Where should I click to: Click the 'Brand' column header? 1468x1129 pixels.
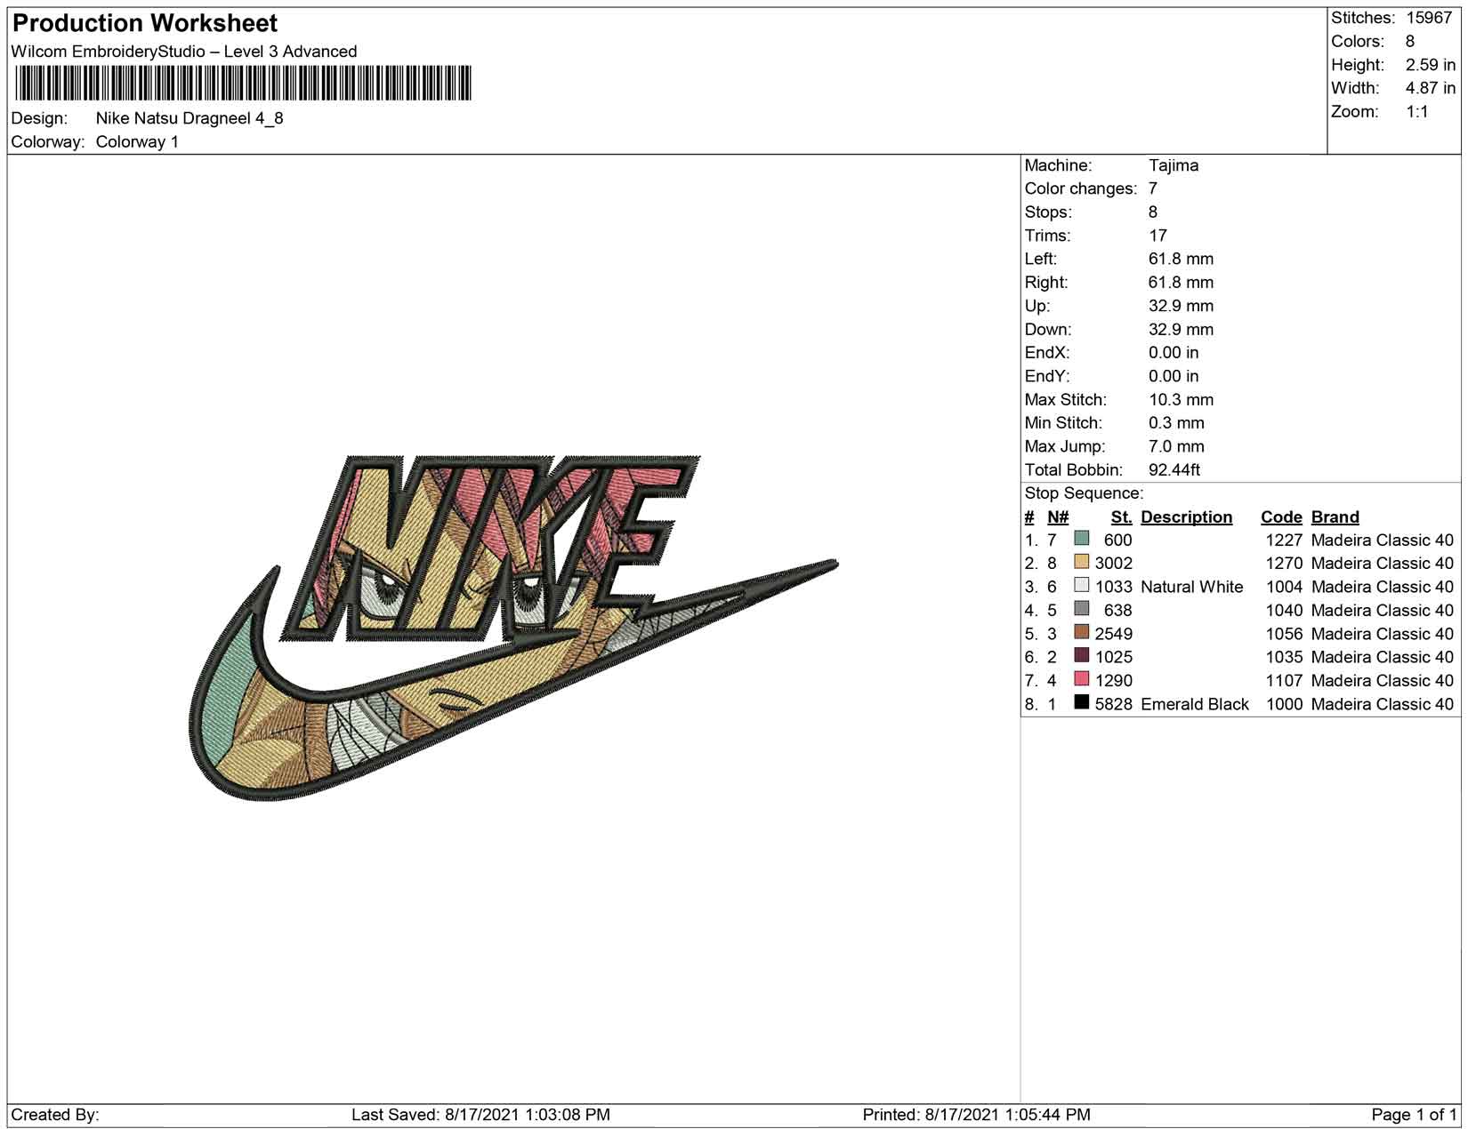pyautogui.click(x=1335, y=517)
